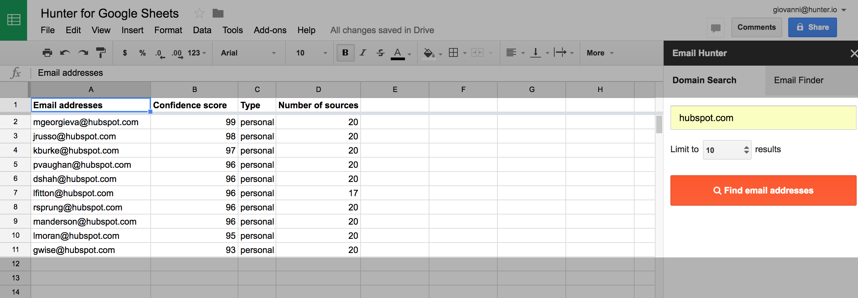Decrease decimal places

[x=160, y=53]
